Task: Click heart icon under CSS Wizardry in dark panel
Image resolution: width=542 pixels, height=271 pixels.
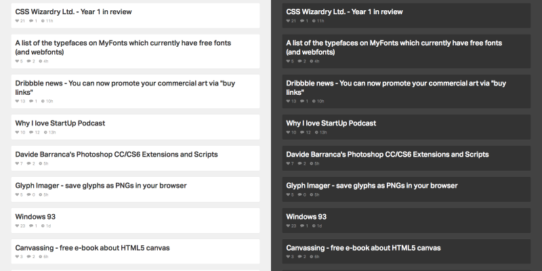Action: pyautogui.click(x=288, y=21)
